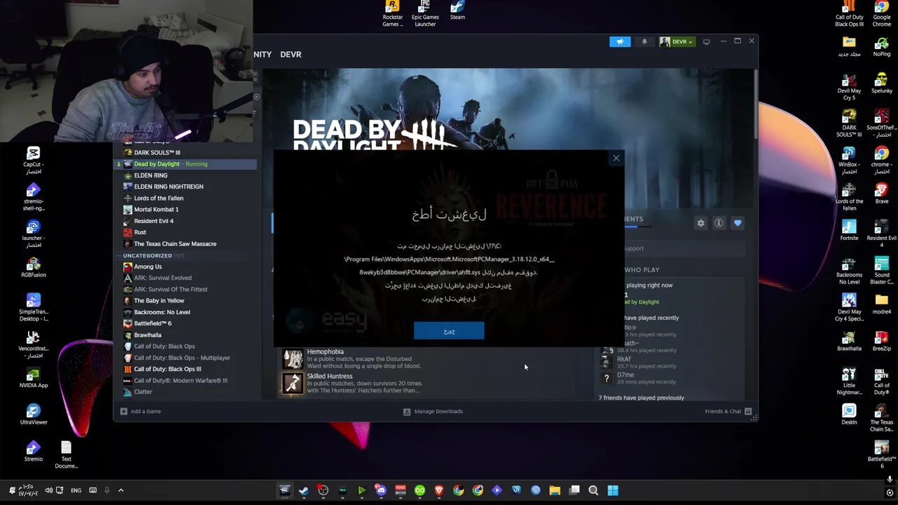Select Brawlhalla in the library list

pyautogui.click(x=186, y=335)
